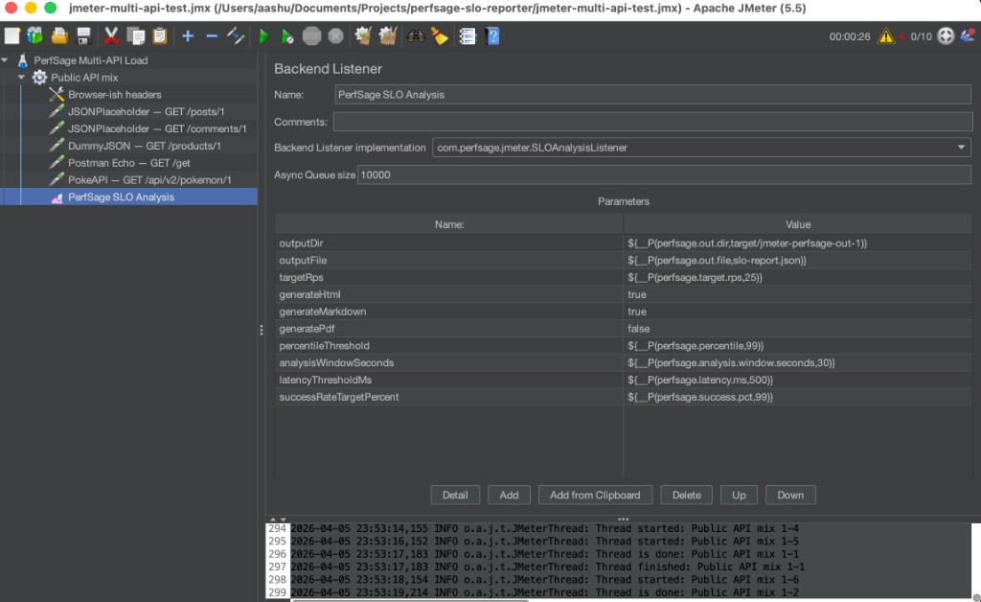This screenshot has width=981, height=602.
Task: Collapse the Public API mix thread group
Action: 21,77
